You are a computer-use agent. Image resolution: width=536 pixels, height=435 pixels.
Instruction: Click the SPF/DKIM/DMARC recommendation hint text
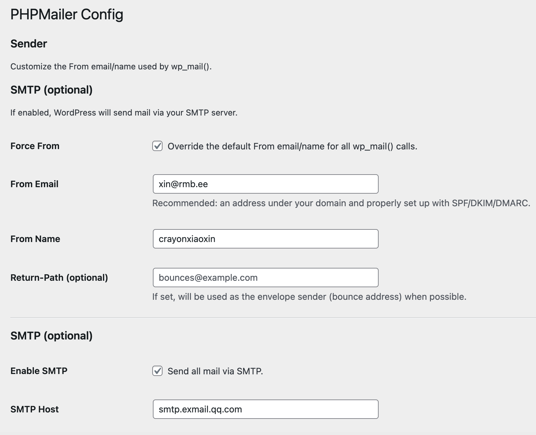pos(341,203)
